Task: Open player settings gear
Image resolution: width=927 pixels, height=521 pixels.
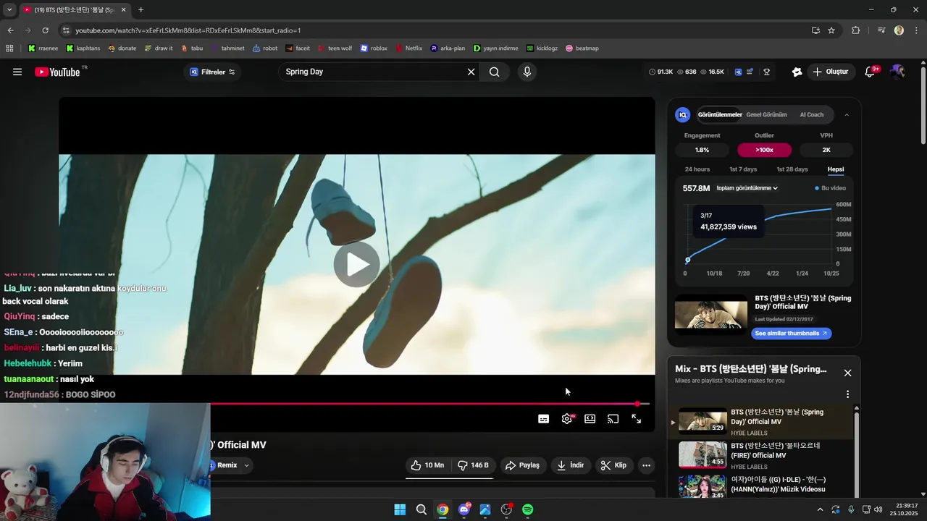Action: pyautogui.click(x=567, y=419)
